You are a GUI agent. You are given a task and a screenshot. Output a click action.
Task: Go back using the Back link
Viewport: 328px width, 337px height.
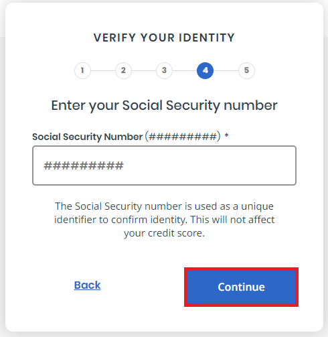pyautogui.click(x=87, y=285)
